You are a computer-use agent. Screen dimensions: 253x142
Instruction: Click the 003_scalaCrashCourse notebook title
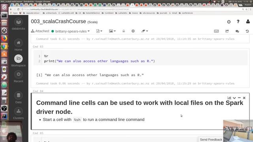coord(59,21)
